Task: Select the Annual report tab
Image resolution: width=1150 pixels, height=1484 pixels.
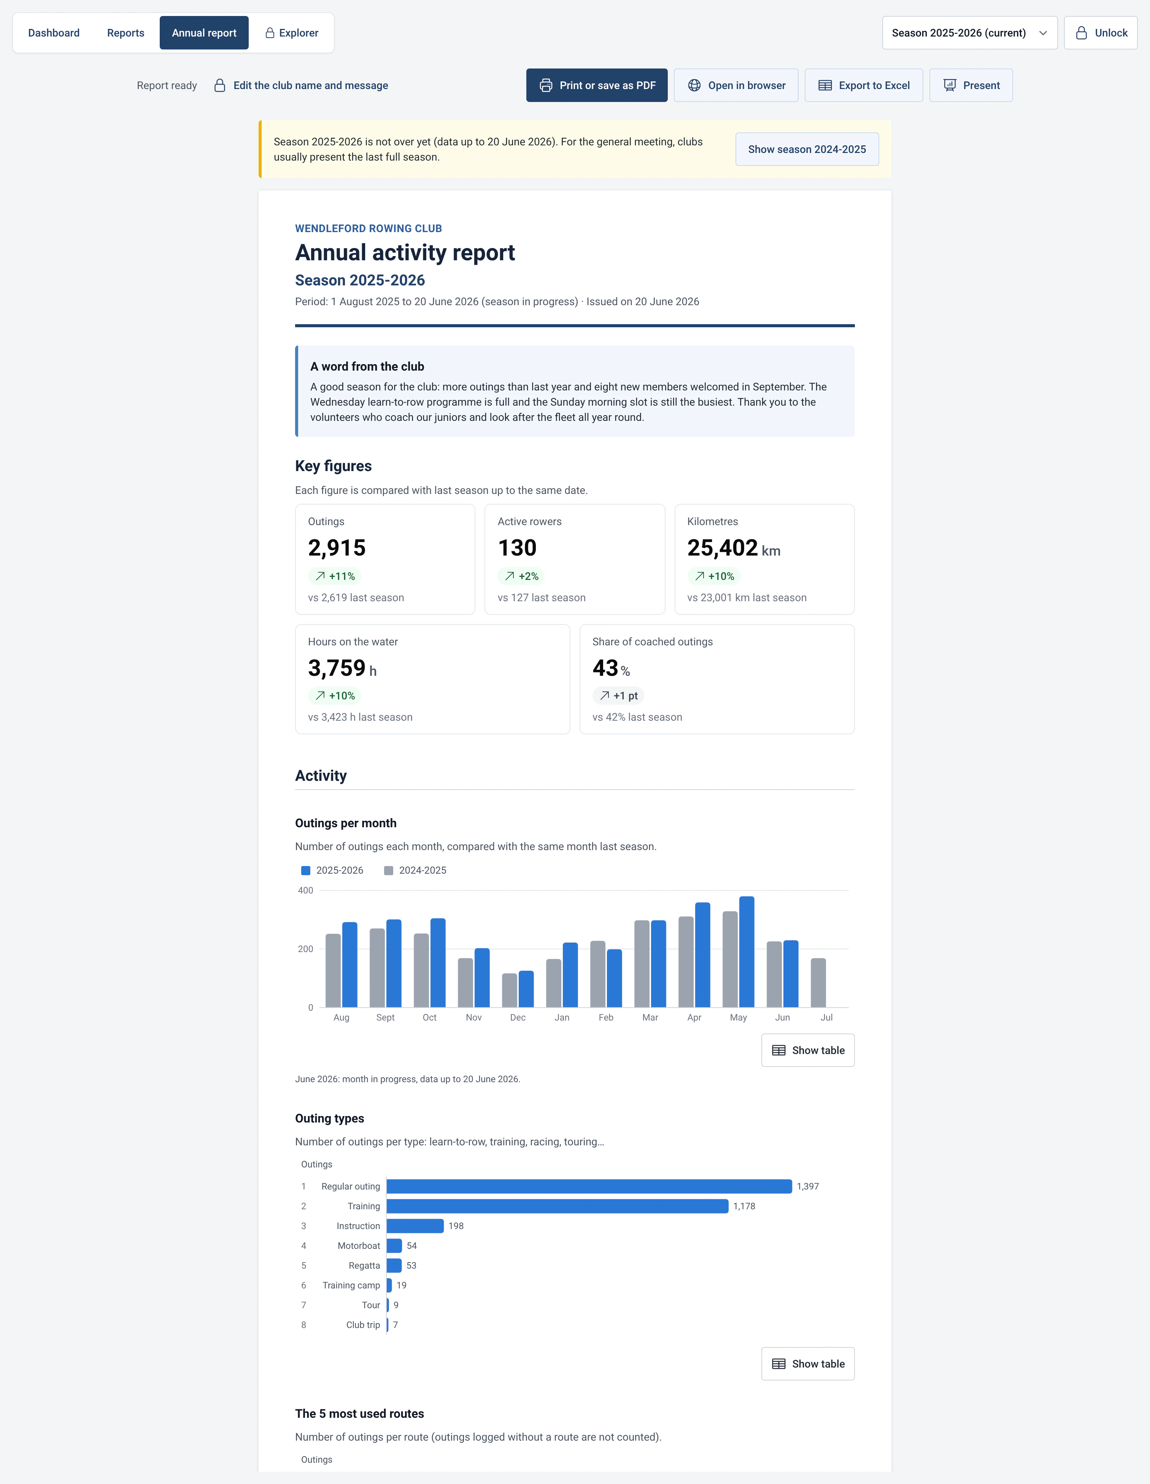Action: pyautogui.click(x=204, y=33)
